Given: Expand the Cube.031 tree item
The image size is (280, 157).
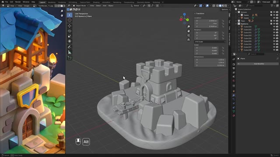Looking at the screenshot, I should [239, 30].
